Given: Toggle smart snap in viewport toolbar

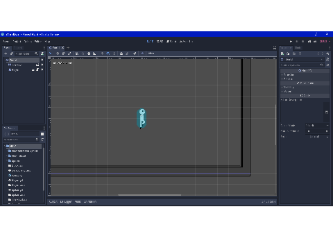Looking at the screenshot, I should tap(102, 53).
